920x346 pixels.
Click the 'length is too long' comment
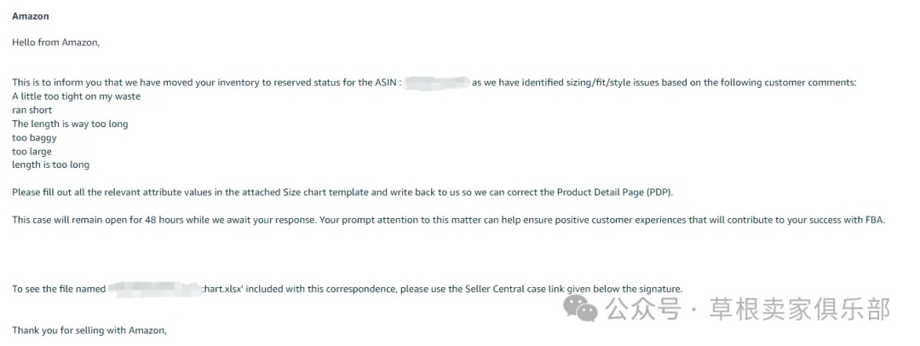[x=50, y=165]
